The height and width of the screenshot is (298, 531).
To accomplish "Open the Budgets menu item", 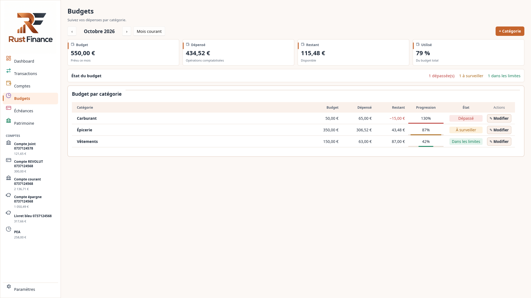I will tap(30, 99).
